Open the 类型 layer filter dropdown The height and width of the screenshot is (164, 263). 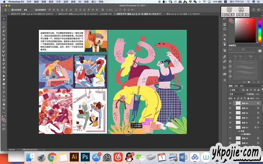[235, 90]
